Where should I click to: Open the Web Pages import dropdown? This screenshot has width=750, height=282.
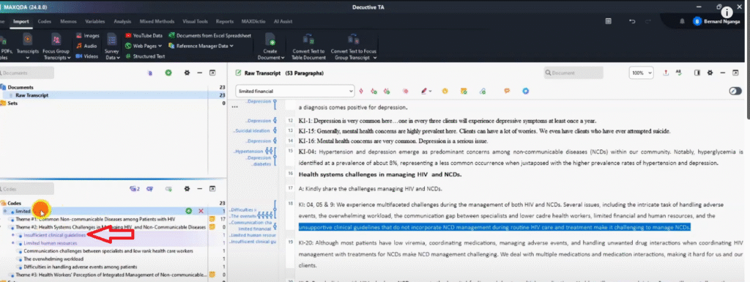144,46
